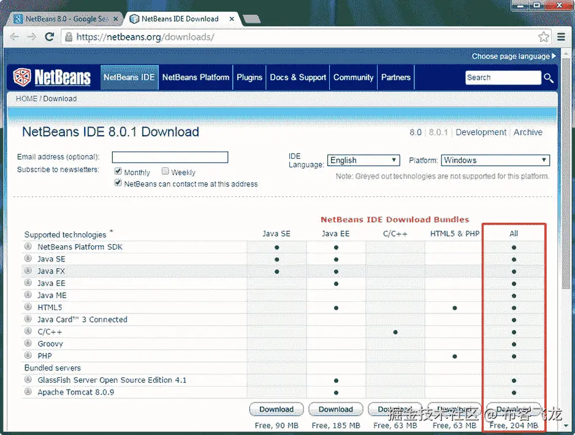The width and height of the screenshot is (575, 435).
Task: Open the Docs & Support menu item
Action: (x=298, y=77)
